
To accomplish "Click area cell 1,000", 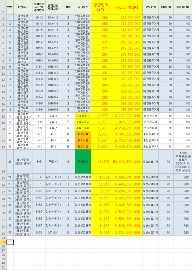I will (101, 122).
